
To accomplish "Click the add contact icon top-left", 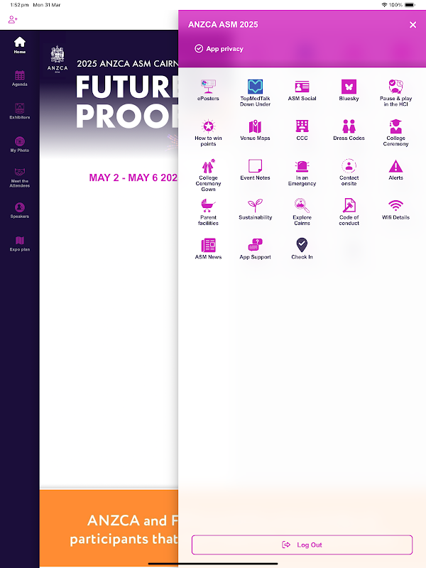I will [13, 20].
